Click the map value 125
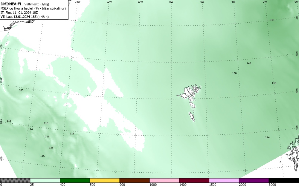Image resolution: width=299 pixels, height=187 pixels. (51, 148)
